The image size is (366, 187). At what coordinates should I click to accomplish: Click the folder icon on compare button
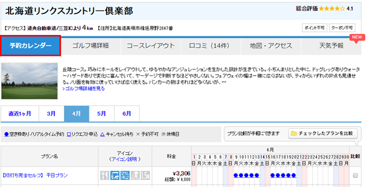[x=294, y=133]
